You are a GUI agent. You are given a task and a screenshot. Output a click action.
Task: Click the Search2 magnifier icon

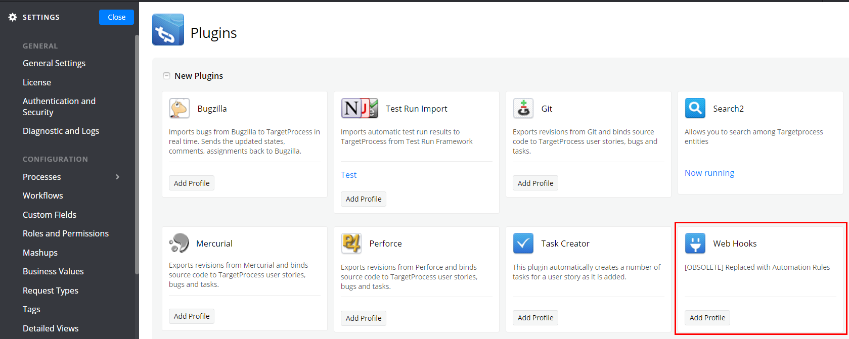[695, 108]
